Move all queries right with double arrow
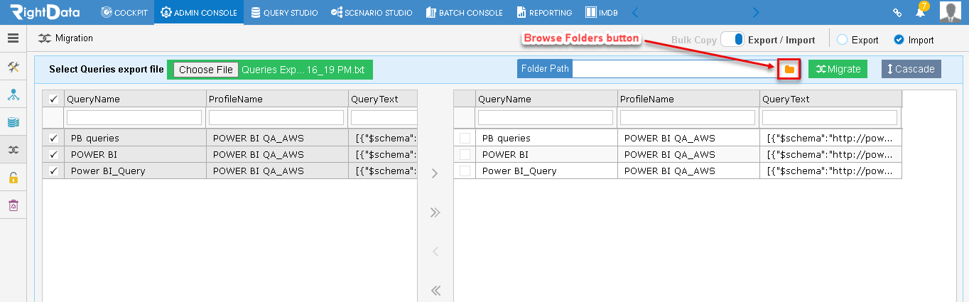The height and width of the screenshot is (302, 969). [x=435, y=212]
